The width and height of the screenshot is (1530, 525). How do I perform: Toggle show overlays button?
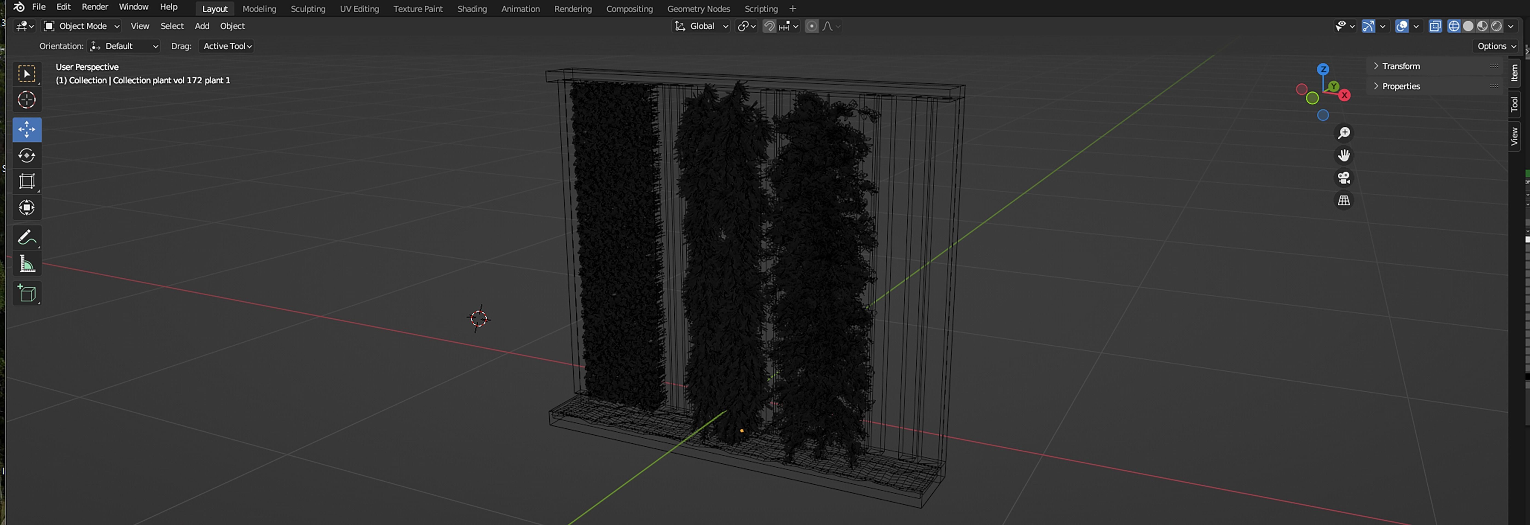[x=1402, y=26]
